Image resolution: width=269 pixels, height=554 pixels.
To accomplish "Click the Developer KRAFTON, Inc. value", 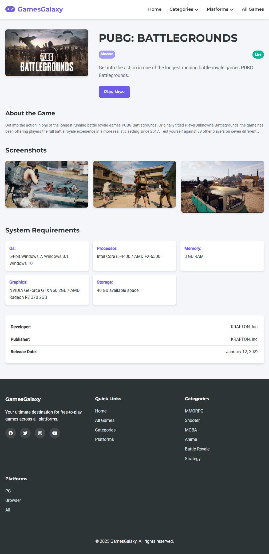I will [244, 327].
